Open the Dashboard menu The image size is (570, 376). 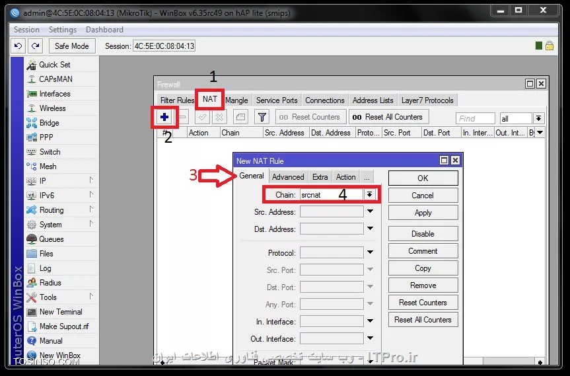104,30
